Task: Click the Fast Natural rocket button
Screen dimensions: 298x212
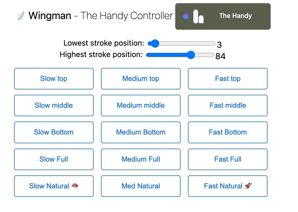Action: [228, 186]
